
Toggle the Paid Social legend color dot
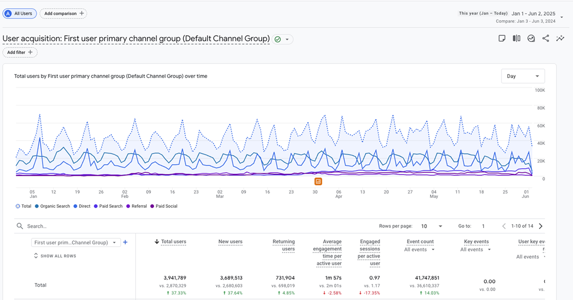[153, 206]
